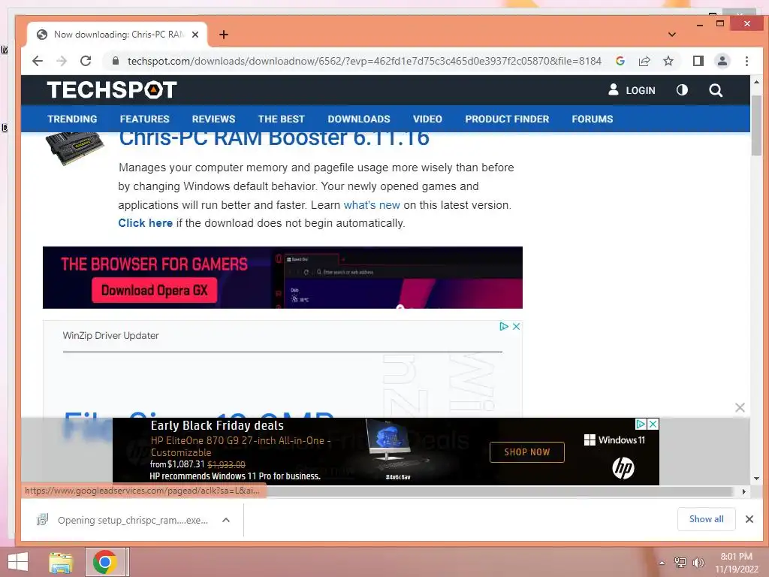Click the scroll down arrow

coord(756,479)
